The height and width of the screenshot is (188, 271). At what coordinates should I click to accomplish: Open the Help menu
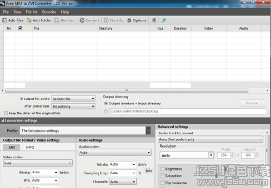[65, 12]
